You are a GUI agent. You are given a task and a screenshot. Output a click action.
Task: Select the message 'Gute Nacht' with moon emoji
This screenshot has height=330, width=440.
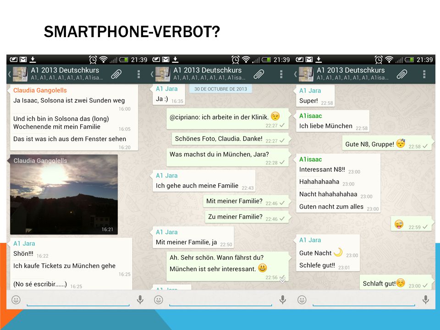[321, 253]
